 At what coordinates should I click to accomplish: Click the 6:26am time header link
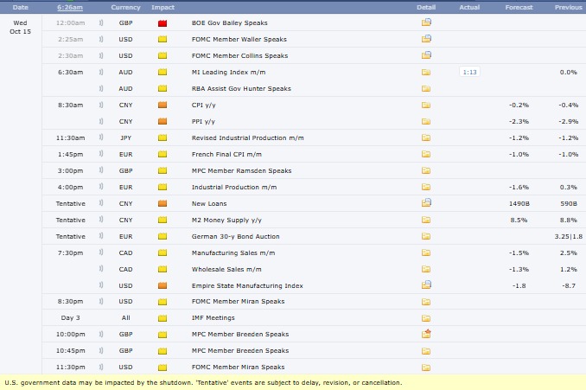tap(69, 7)
